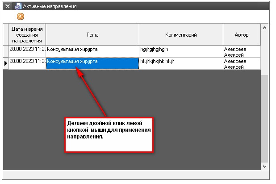
Task: Click the Комментарий column header
Action: coord(181,34)
